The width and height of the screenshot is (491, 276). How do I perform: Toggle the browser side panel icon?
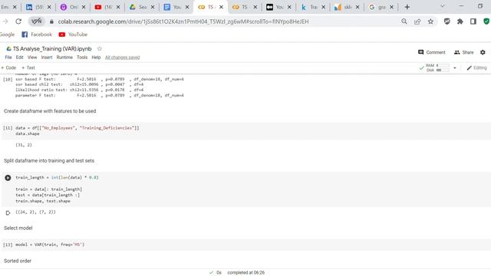click(x=473, y=21)
